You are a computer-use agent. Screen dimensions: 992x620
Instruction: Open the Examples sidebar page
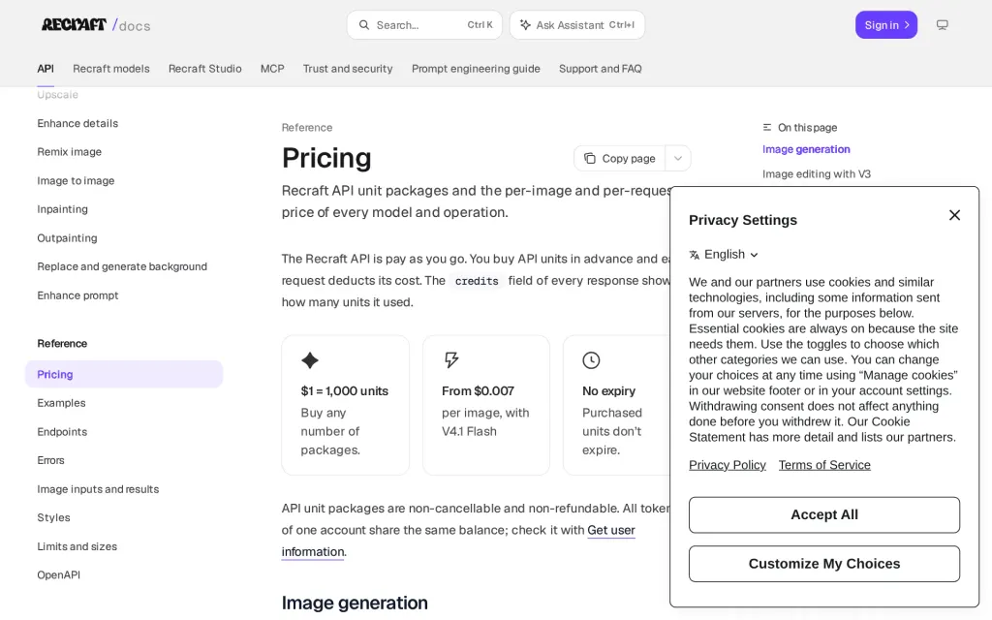click(61, 403)
